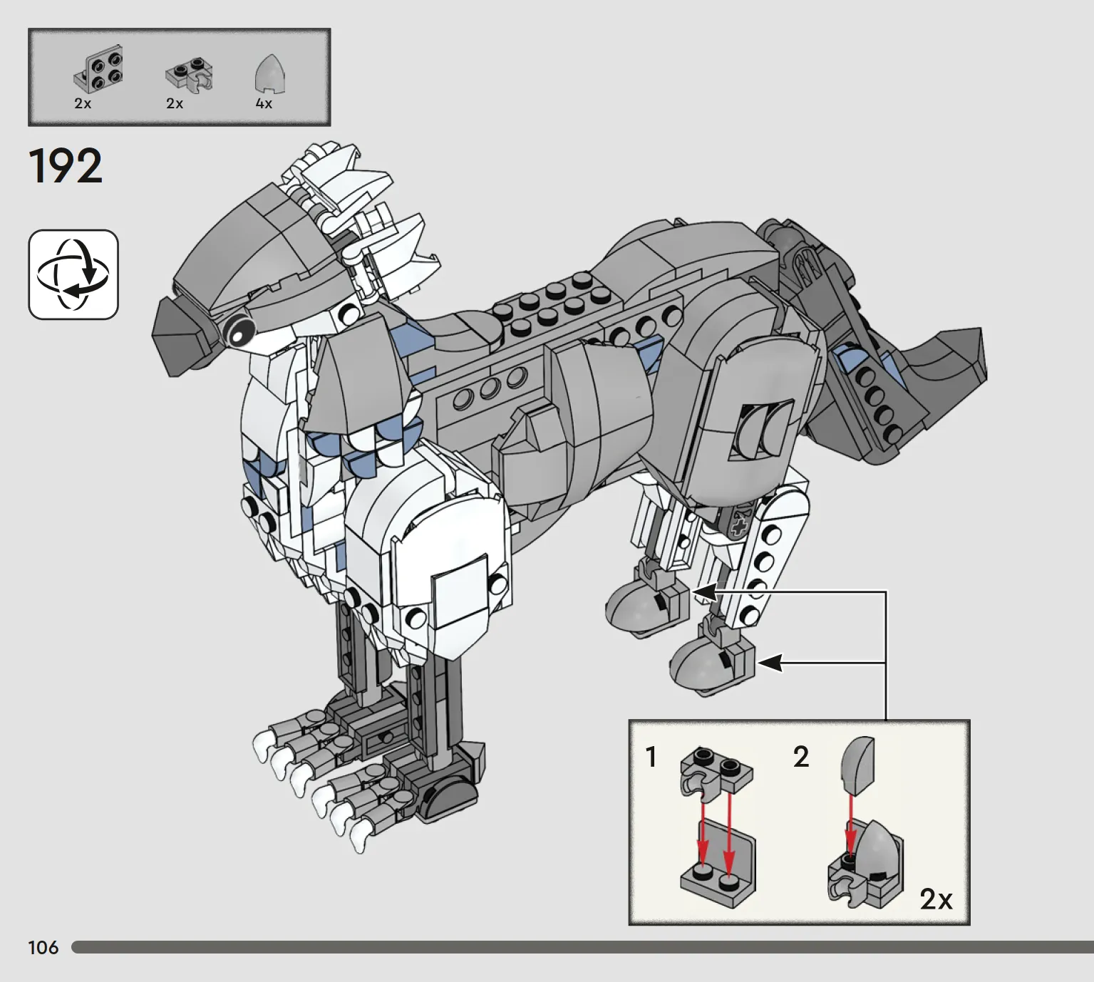
Task: Click sub-step number 2 in the inset
Action: (801, 757)
